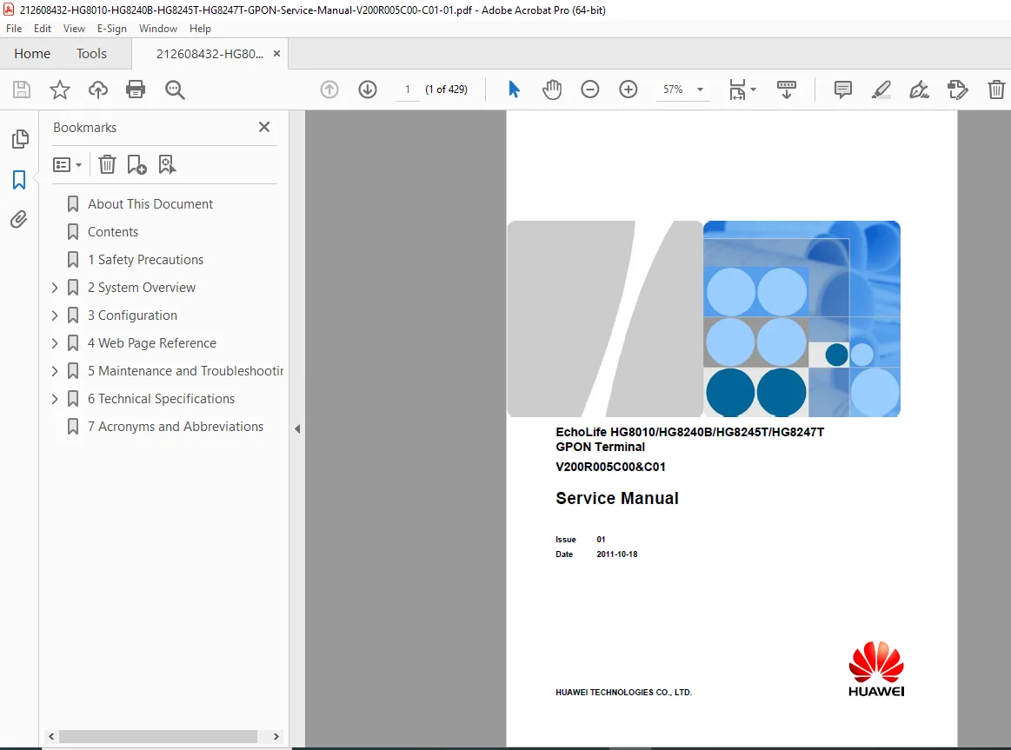Open the 1 Safety Precautions bookmark

pos(146,260)
